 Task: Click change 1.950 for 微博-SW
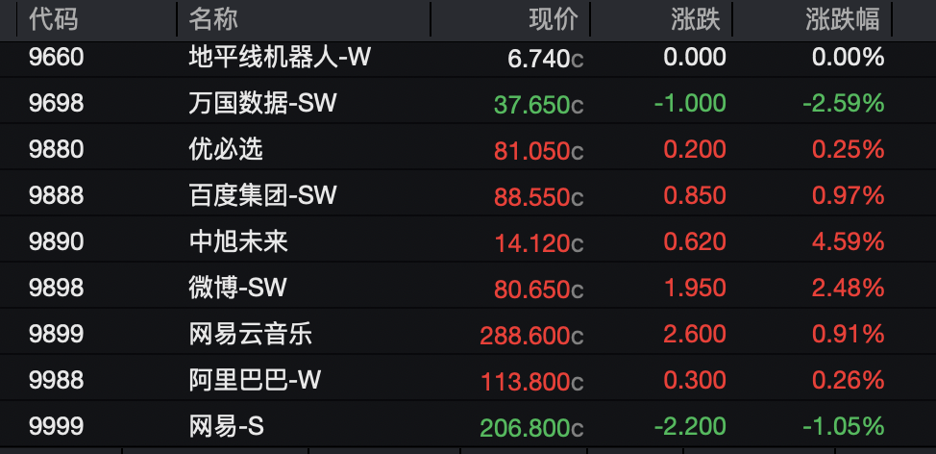coord(695,288)
